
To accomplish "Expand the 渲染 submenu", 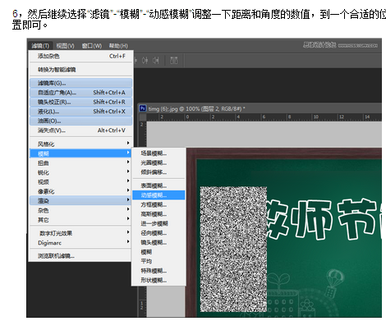I will tap(80, 200).
